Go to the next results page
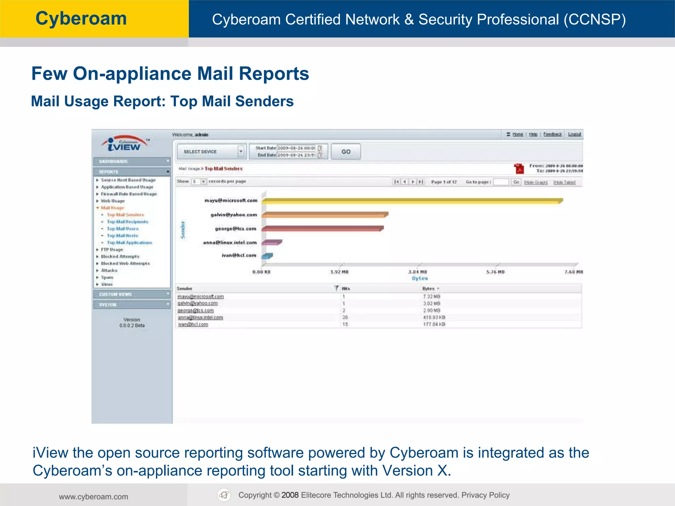This screenshot has width=675, height=506. point(413,182)
